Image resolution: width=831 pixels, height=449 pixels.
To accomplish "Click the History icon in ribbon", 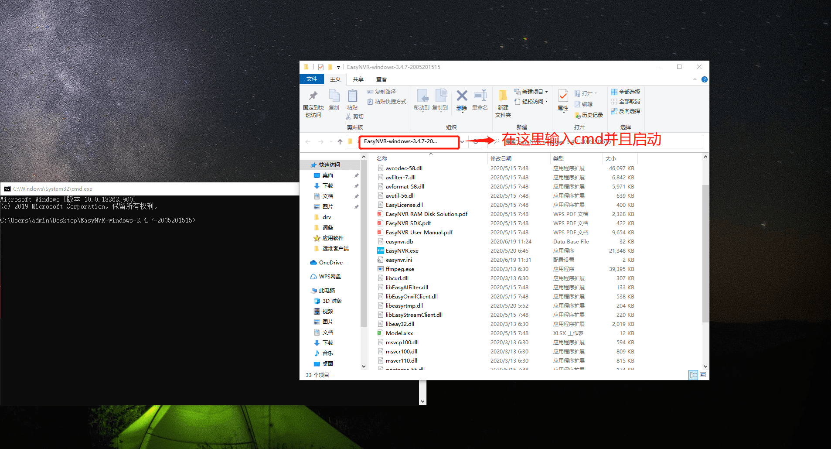I will (578, 115).
